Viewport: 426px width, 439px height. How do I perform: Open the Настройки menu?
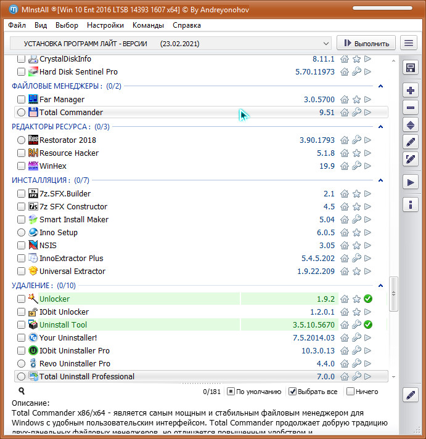105,25
